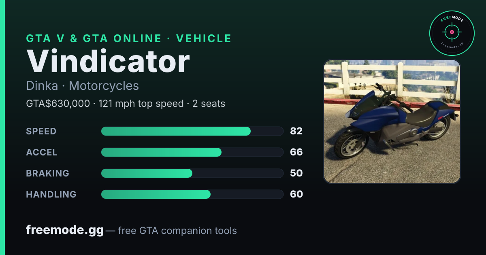Click the GTA$630,000 price and specs line
Image resolution: width=486 pixels, height=255 pixels.
point(126,104)
